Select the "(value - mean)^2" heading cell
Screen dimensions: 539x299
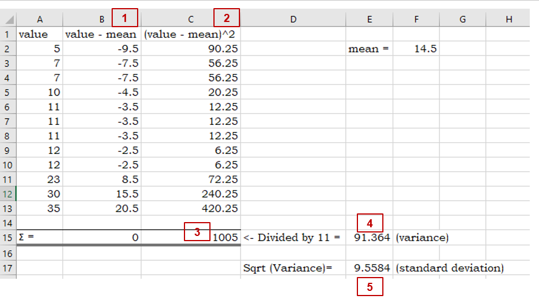[x=190, y=34]
